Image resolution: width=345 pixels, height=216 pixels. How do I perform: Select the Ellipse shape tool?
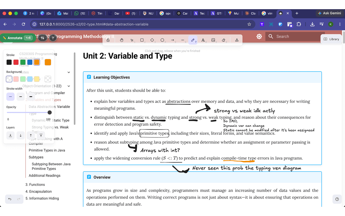162,40
